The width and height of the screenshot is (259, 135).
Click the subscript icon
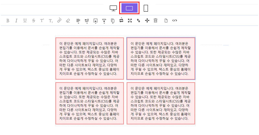pyautogui.click(x=51, y=21)
